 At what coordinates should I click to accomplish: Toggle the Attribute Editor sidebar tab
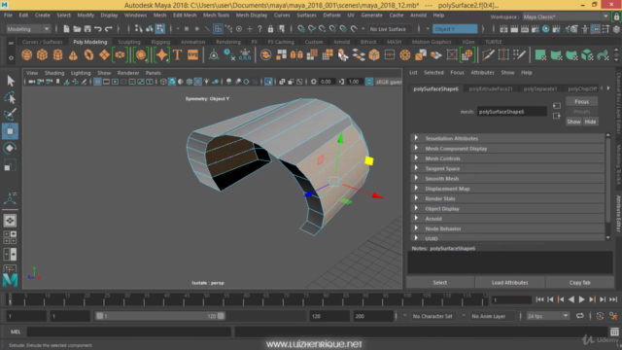click(x=618, y=214)
